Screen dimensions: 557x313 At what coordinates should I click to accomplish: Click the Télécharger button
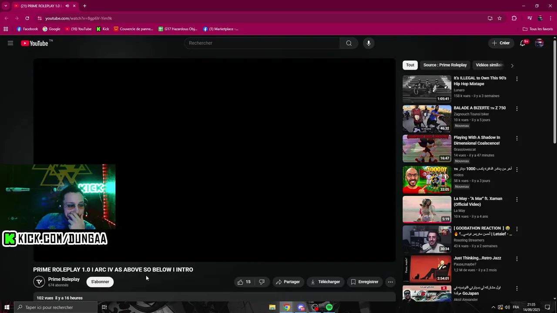coord(325,282)
